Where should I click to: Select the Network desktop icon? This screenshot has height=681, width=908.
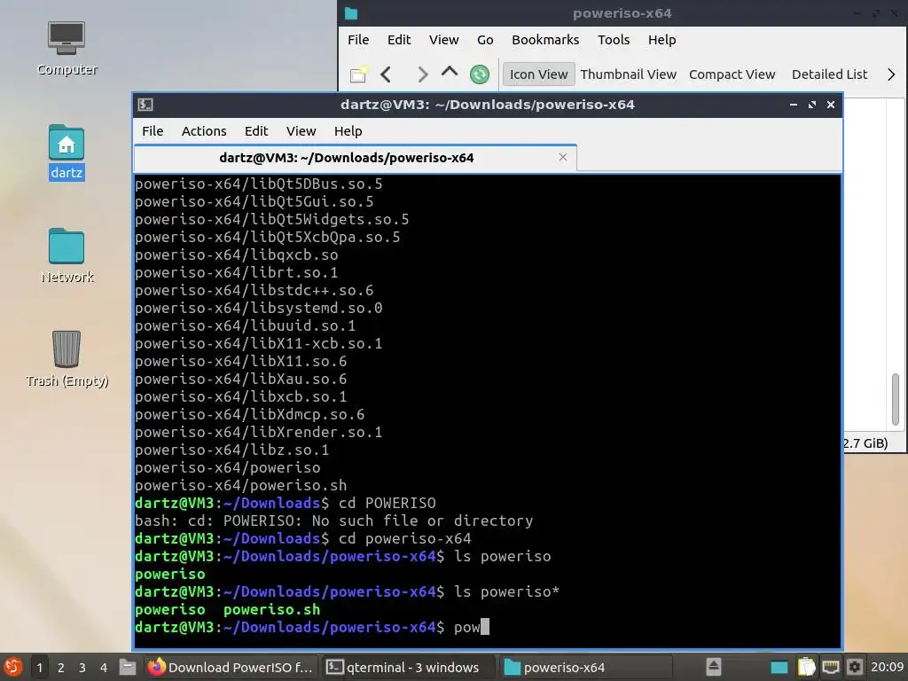tap(67, 255)
